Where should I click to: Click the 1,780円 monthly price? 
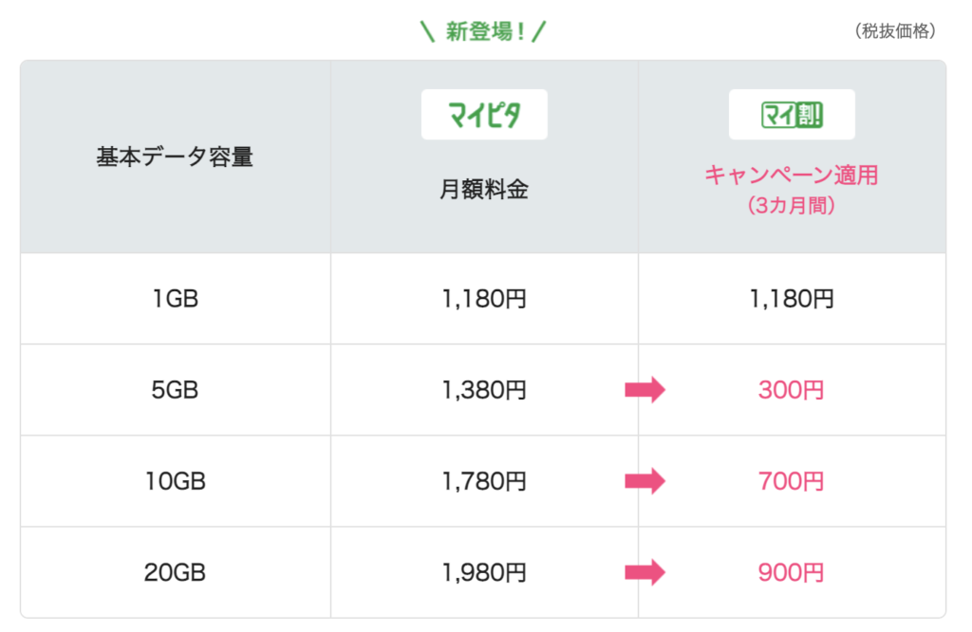coord(484,481)
